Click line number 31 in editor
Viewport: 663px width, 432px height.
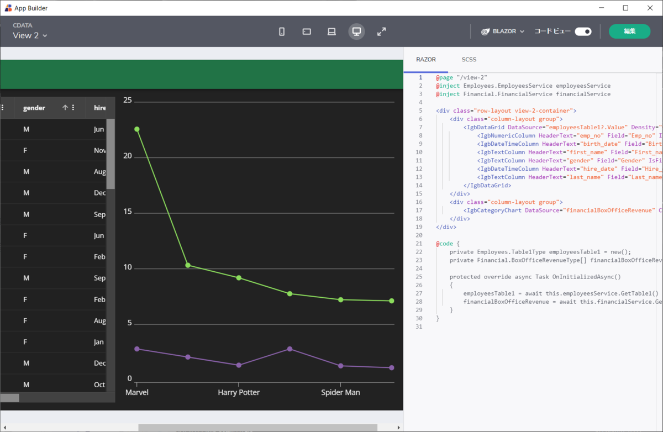tap(419, 327)
